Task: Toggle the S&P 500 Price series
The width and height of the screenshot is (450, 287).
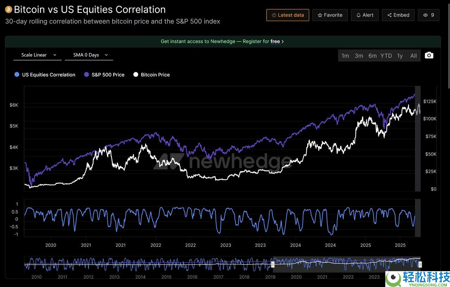Action: click(104, 75)
